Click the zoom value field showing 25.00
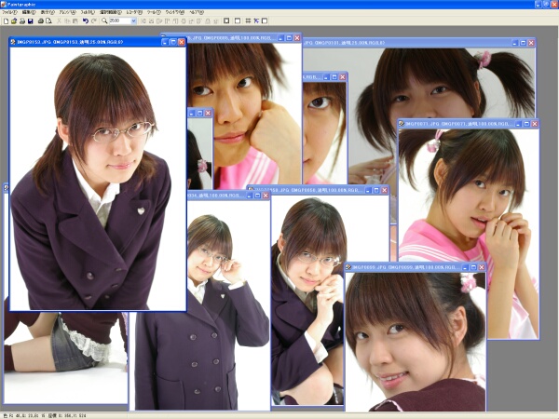This screenshot has height=419, width=559. click(120, 21)
